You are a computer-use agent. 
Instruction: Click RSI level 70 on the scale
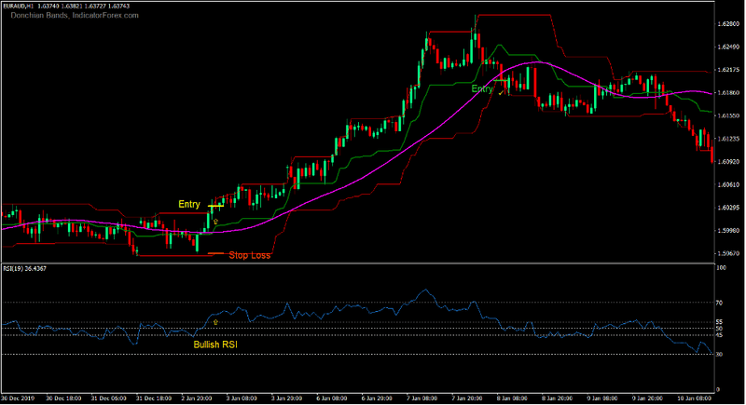(721, 303)
